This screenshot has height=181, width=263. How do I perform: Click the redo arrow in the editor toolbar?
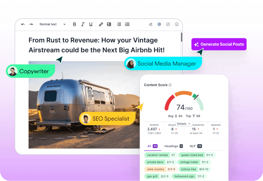tap(31, 24)
